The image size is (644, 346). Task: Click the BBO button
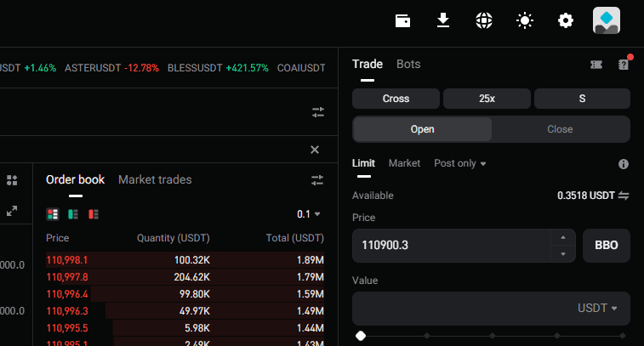point(606,246)
